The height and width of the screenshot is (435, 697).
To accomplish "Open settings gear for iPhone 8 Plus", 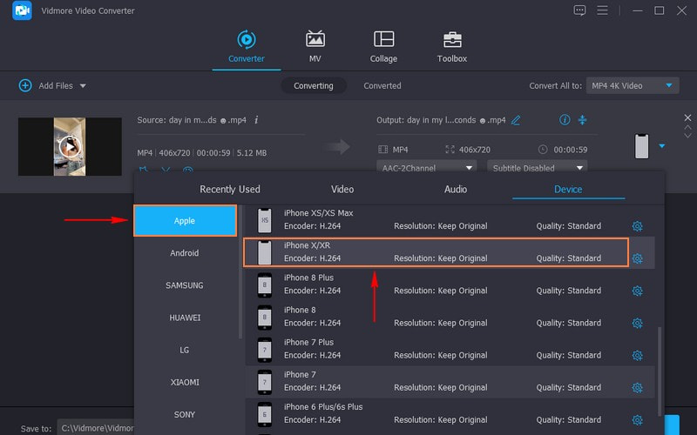I will pos(637,291).
